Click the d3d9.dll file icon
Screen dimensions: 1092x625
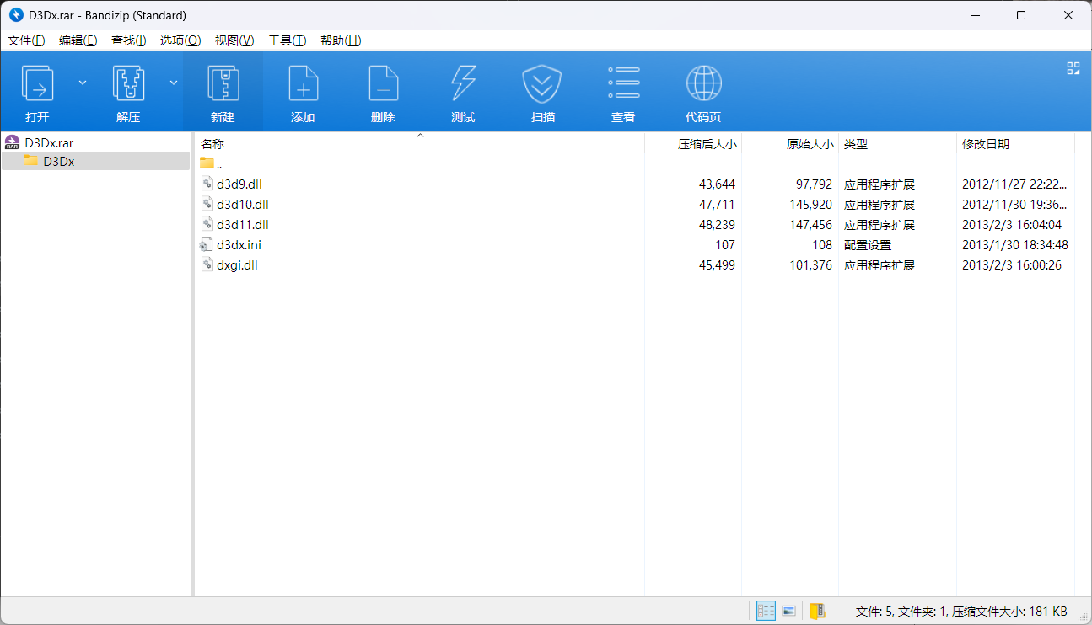(x=207, y=184)
